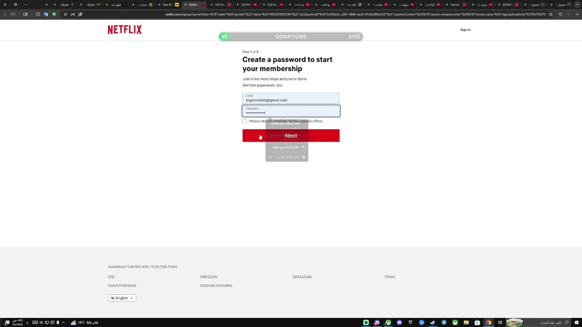582x327 pixels.
Task: Switch to the BO3OM browser tab
Action: coord(507,5)
